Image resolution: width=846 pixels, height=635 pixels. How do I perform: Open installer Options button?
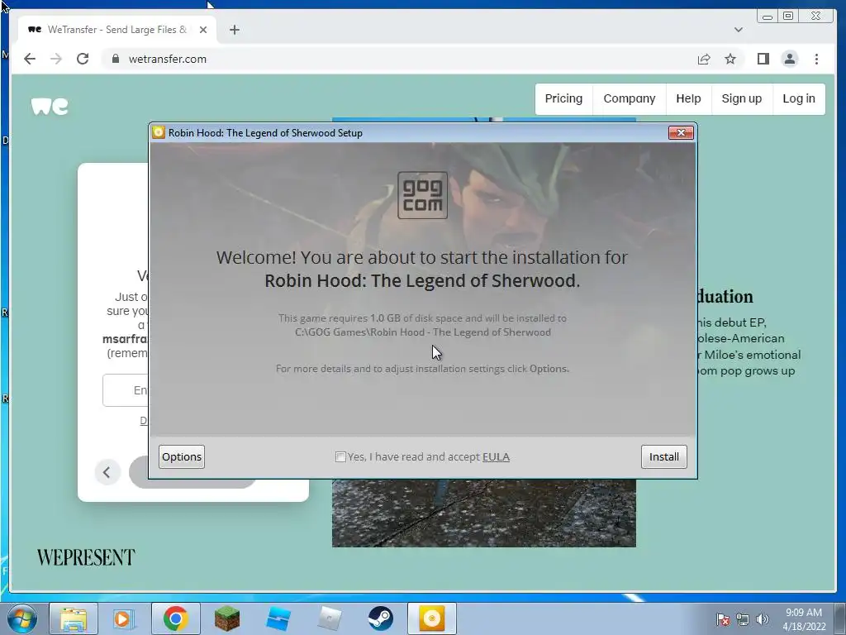(182, 456)
